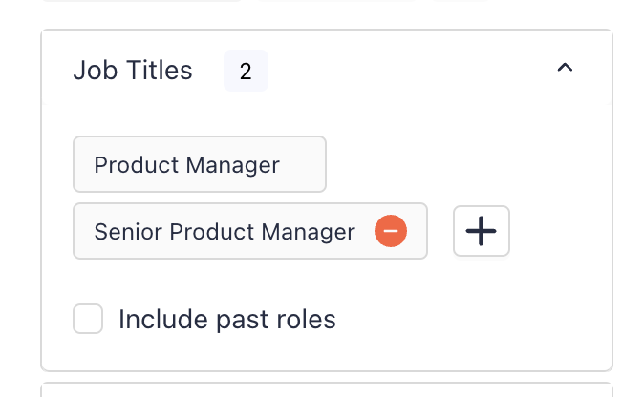This screenshot has height=397, width=644.
Task: Click the Job Titles section heading
Action: (x=133, y=70)
